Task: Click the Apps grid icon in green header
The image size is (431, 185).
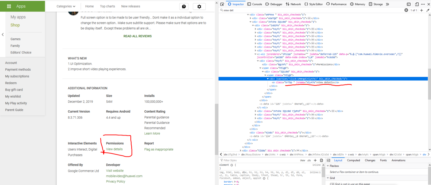Action: coord(9,6)
